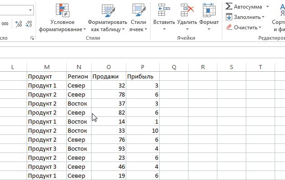Open Стили ячеек gallery icon
This screenshot has width=285, height=180.
point(139,10)
